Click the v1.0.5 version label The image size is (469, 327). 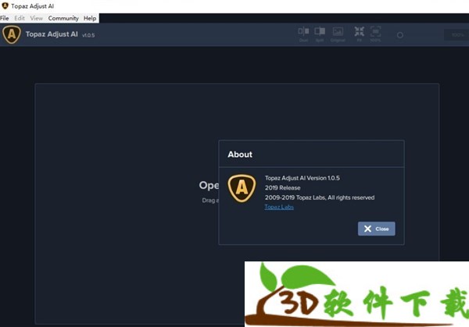[88, 35]
